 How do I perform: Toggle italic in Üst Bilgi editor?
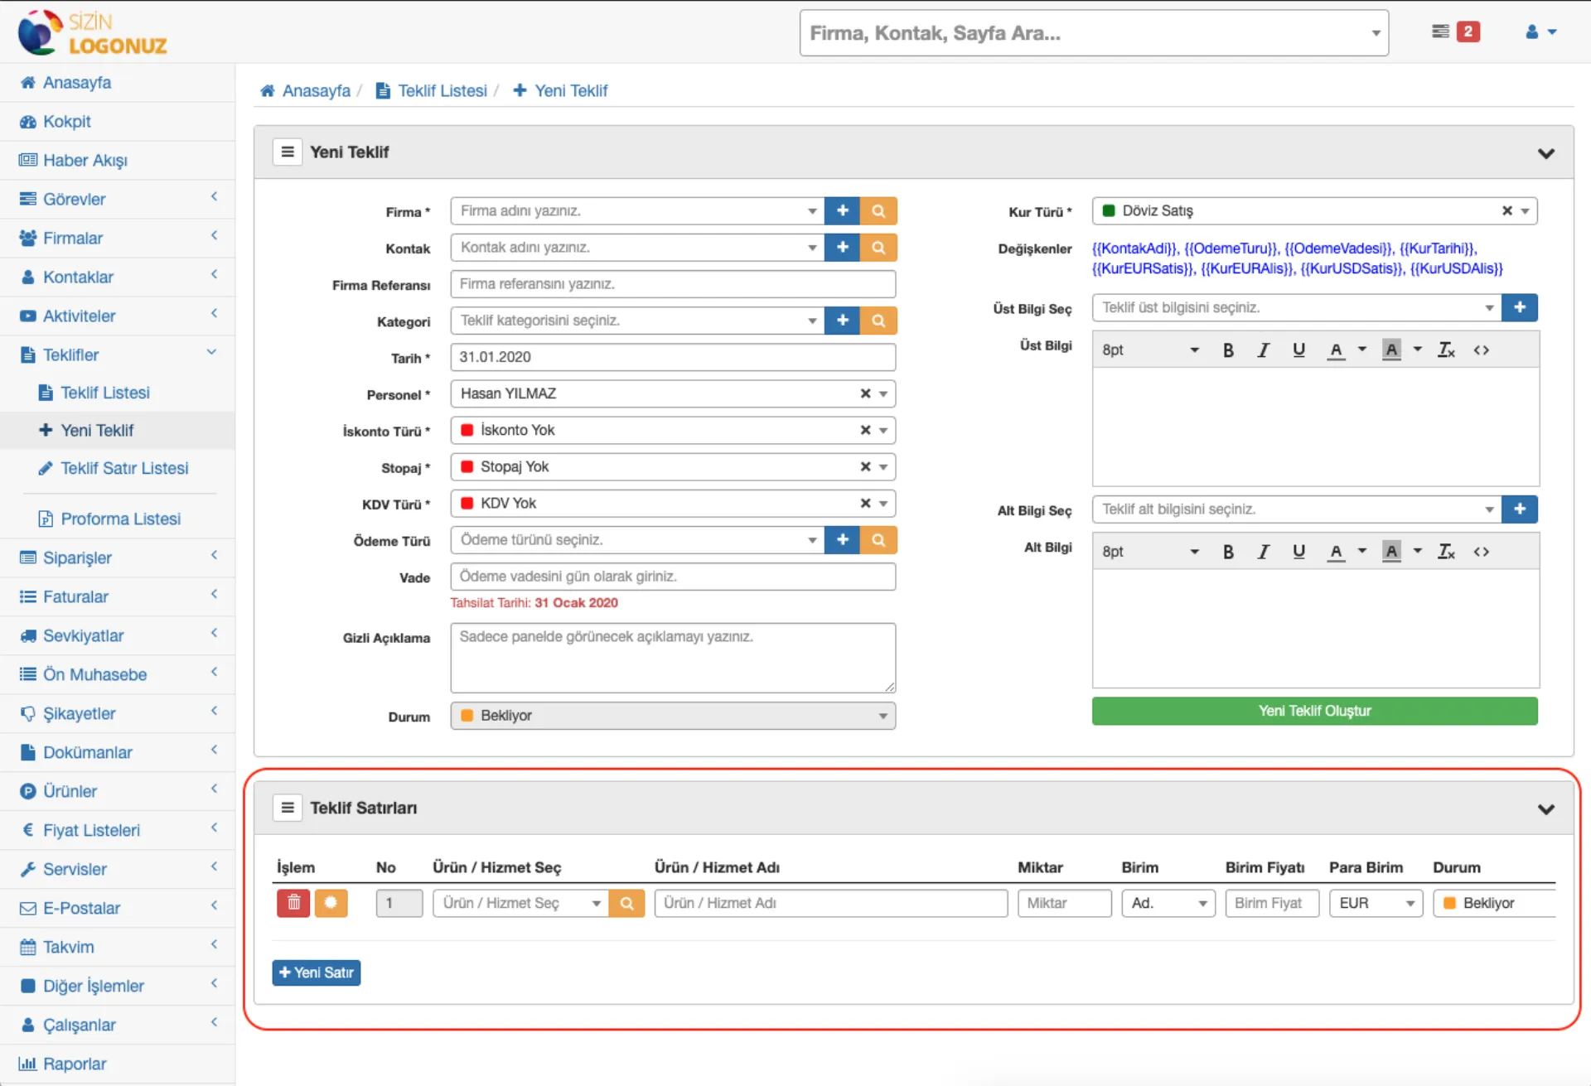click(1263, 350)
